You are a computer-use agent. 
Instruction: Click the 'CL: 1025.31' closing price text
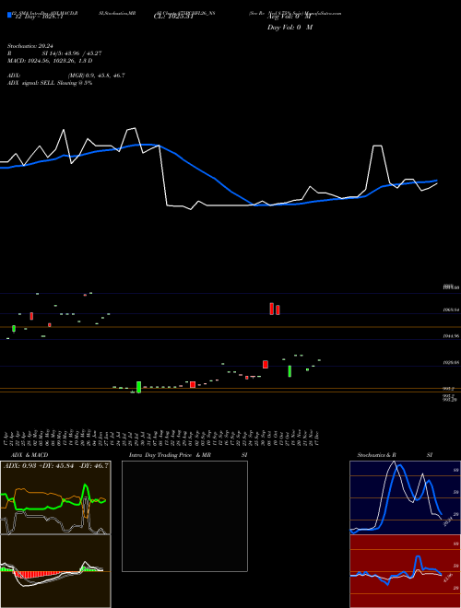pyautogui.click(x=173, y=17)
